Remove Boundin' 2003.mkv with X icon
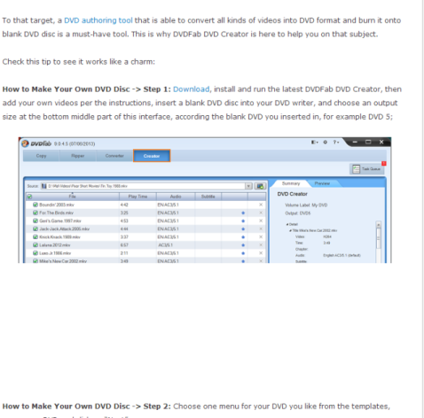This screenshot has height=418, width=424. coord(261,205)
